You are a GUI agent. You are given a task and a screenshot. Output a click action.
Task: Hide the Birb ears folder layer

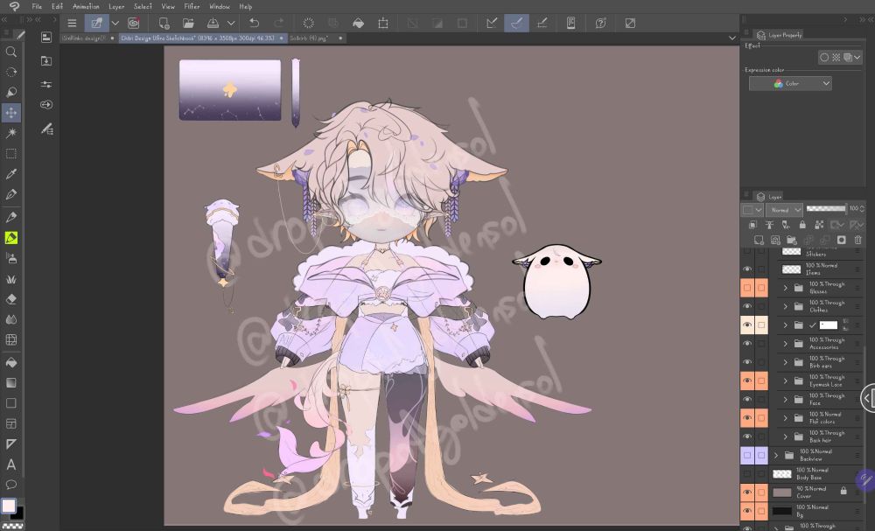click(x=746, y=362)
